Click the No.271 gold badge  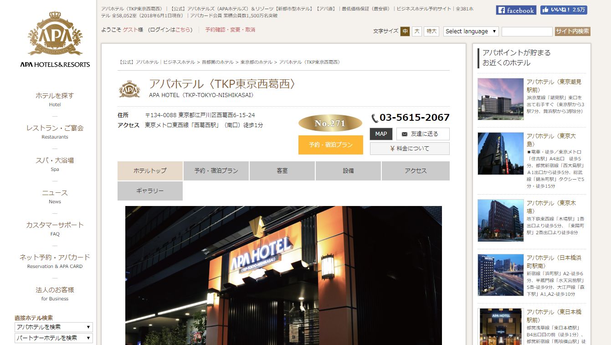coord(330,123)
